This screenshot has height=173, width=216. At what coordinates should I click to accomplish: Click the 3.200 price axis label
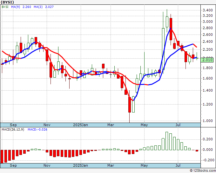(x=208, y=16)
